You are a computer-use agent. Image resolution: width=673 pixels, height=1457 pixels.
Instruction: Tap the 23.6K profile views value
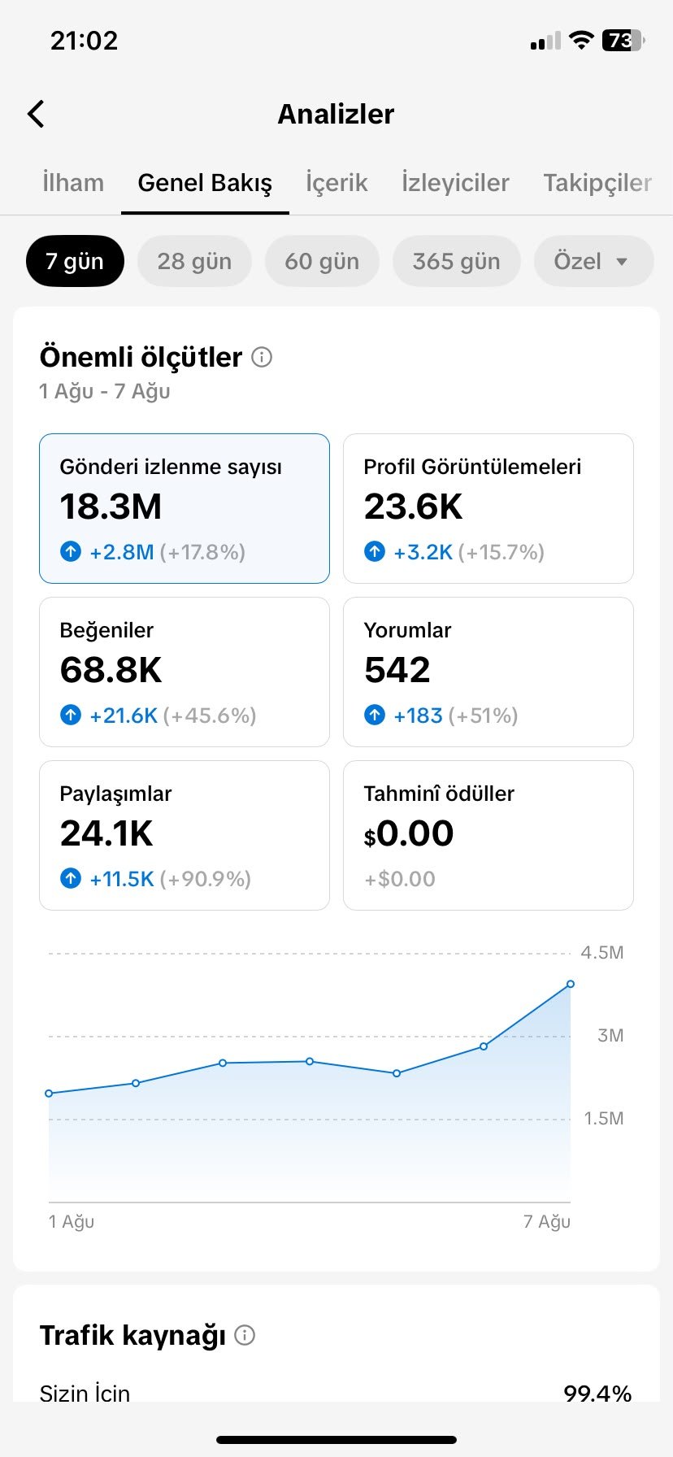414,507
